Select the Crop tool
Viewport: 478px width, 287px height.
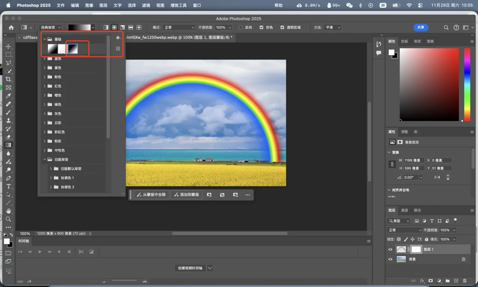click(x=9, y=79)
